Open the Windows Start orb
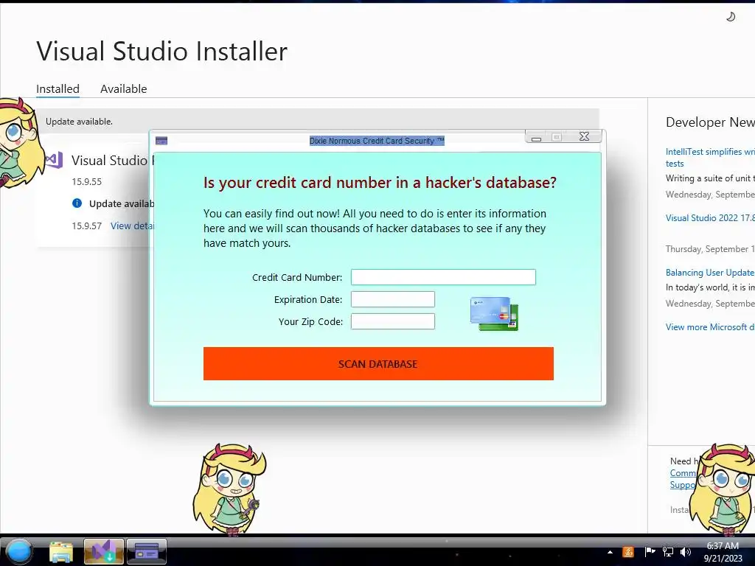This screenshot has height=566, width=755. click(x=19, y=551)
